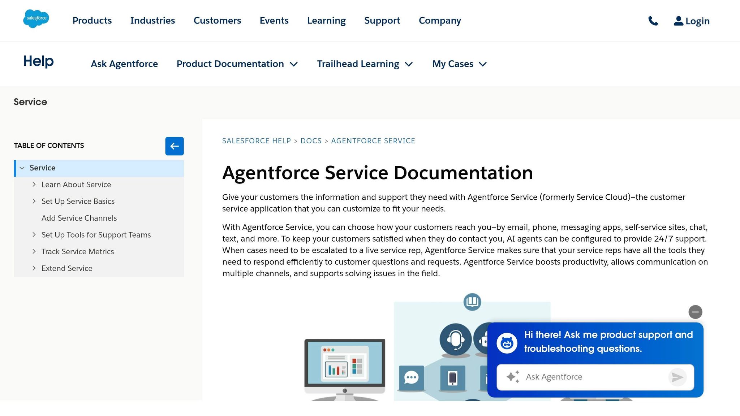Open the Track Service Metrics topic
Image resolution: width=740 pixels, height=416 pixels.
click(78, 252)
